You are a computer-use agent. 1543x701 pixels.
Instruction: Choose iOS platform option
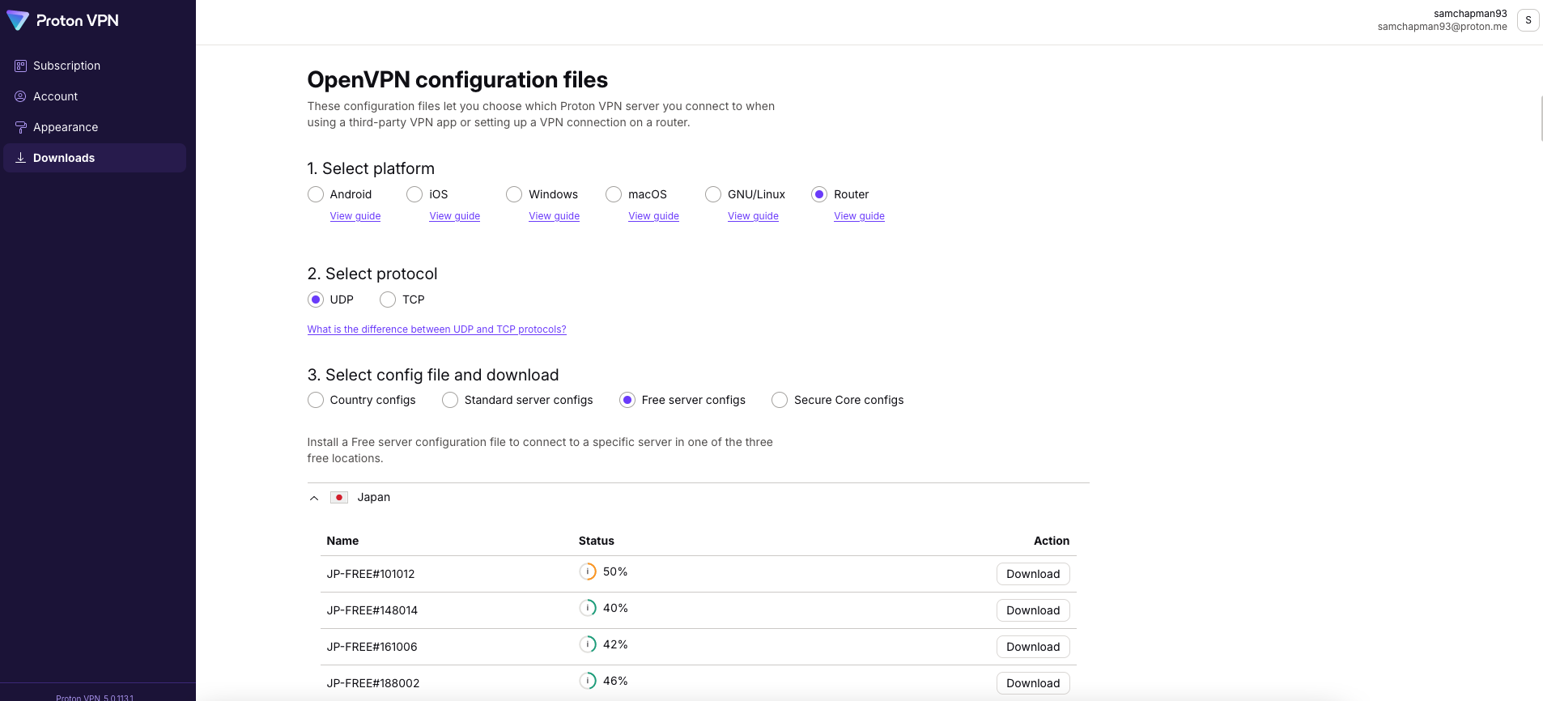pyautogui.click(x=414, y=194)
